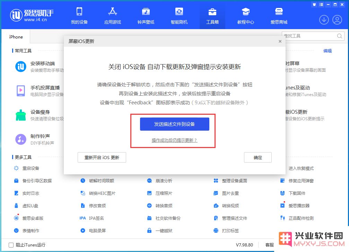
Task: Launch the 一键越狱 jailbreak tool
Action: coord(159,231)
